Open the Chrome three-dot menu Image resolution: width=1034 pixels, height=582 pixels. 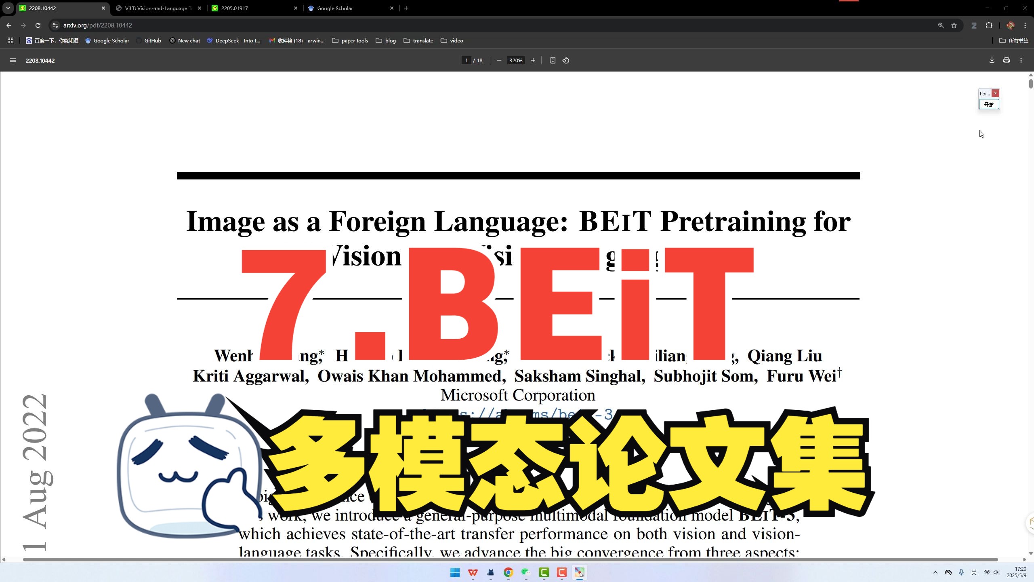point(1025,25)
